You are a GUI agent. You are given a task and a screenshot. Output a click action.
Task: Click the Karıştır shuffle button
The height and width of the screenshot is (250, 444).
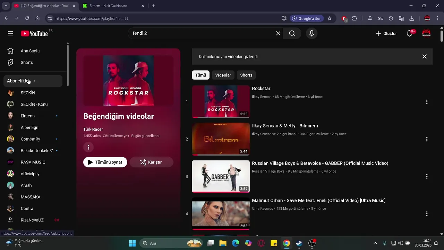151,162
